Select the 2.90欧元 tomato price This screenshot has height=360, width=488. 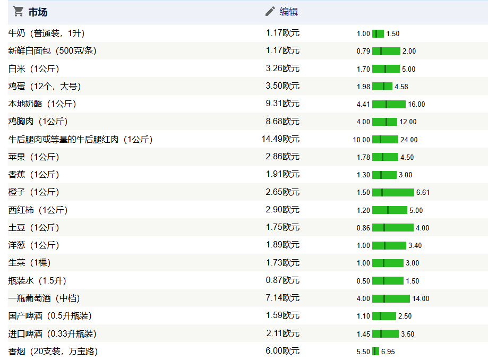point(282,209)
